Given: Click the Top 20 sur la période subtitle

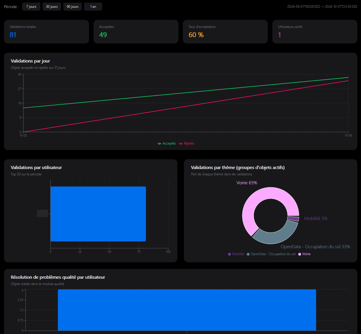Looking at the screenshot, I should (26, 174).
